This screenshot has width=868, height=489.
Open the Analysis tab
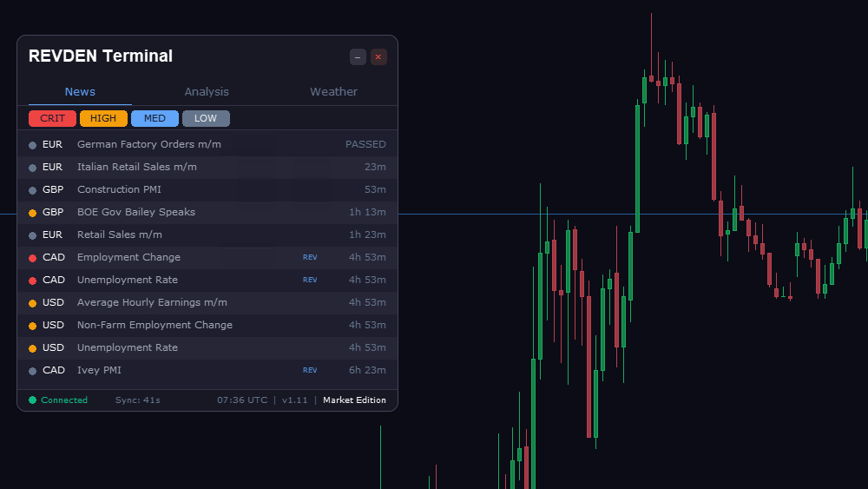pos(207,92)
